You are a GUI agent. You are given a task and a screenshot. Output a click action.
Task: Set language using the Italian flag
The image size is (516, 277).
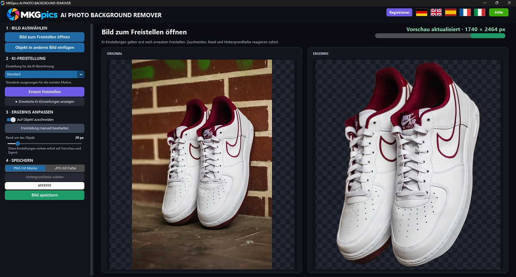click(480, 12)
